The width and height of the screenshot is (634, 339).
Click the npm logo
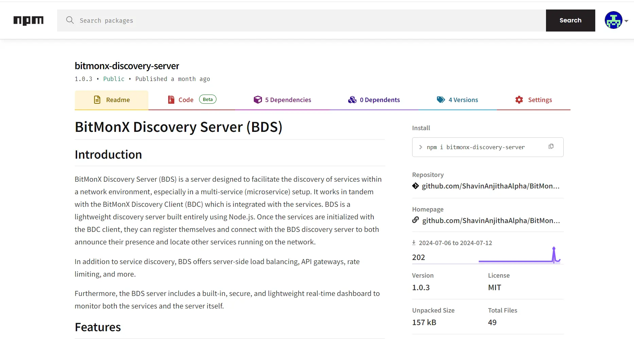point(29,21)
